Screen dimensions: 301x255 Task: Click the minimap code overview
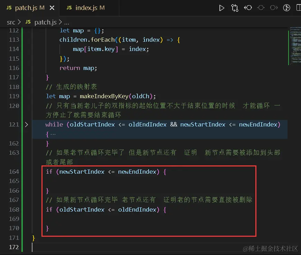pyautogui.click(x=295, y=46)
